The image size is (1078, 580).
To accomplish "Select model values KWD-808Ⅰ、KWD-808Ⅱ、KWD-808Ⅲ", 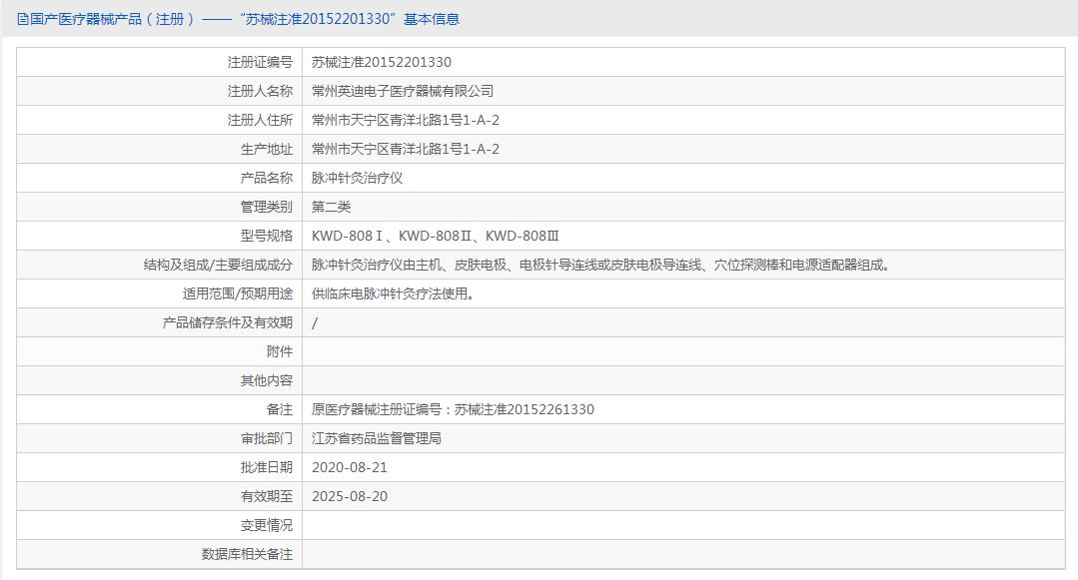I will point(436,236).
